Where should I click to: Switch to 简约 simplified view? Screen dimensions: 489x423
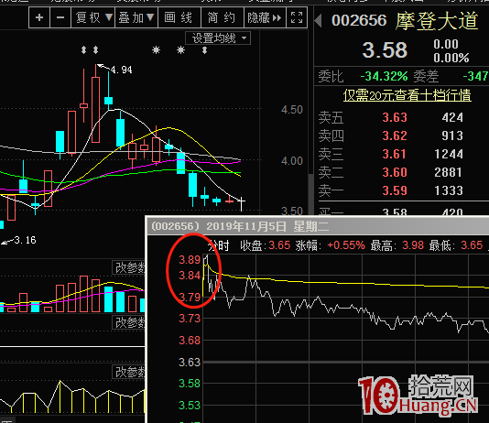222,17
